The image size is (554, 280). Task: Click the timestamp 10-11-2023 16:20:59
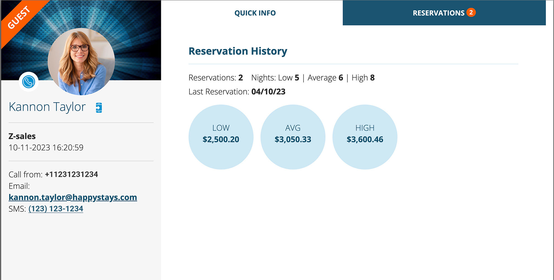pos(46,147)
